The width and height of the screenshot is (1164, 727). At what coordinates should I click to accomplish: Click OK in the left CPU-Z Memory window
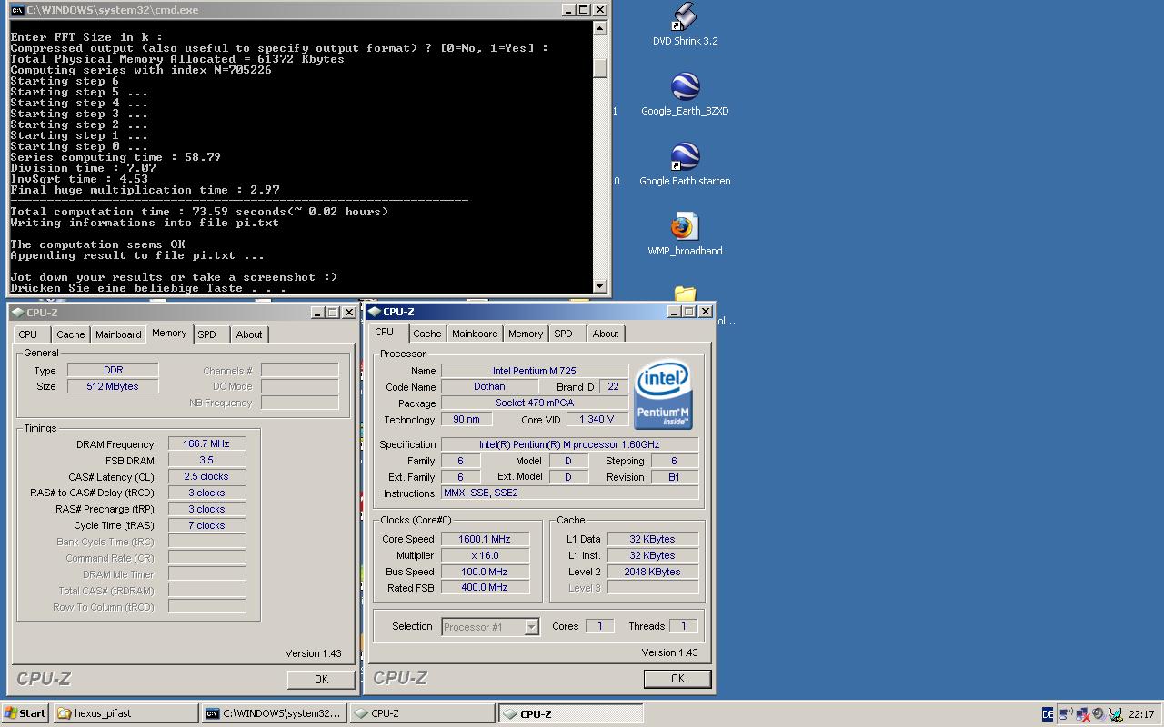coord(321,680)
